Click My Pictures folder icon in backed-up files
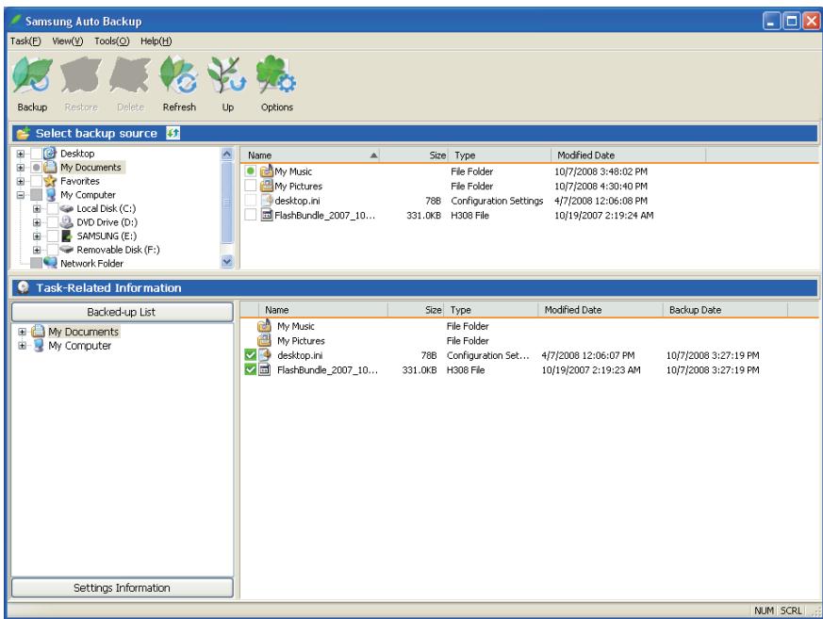Screen dimensions: 823x619 point(264,340)
